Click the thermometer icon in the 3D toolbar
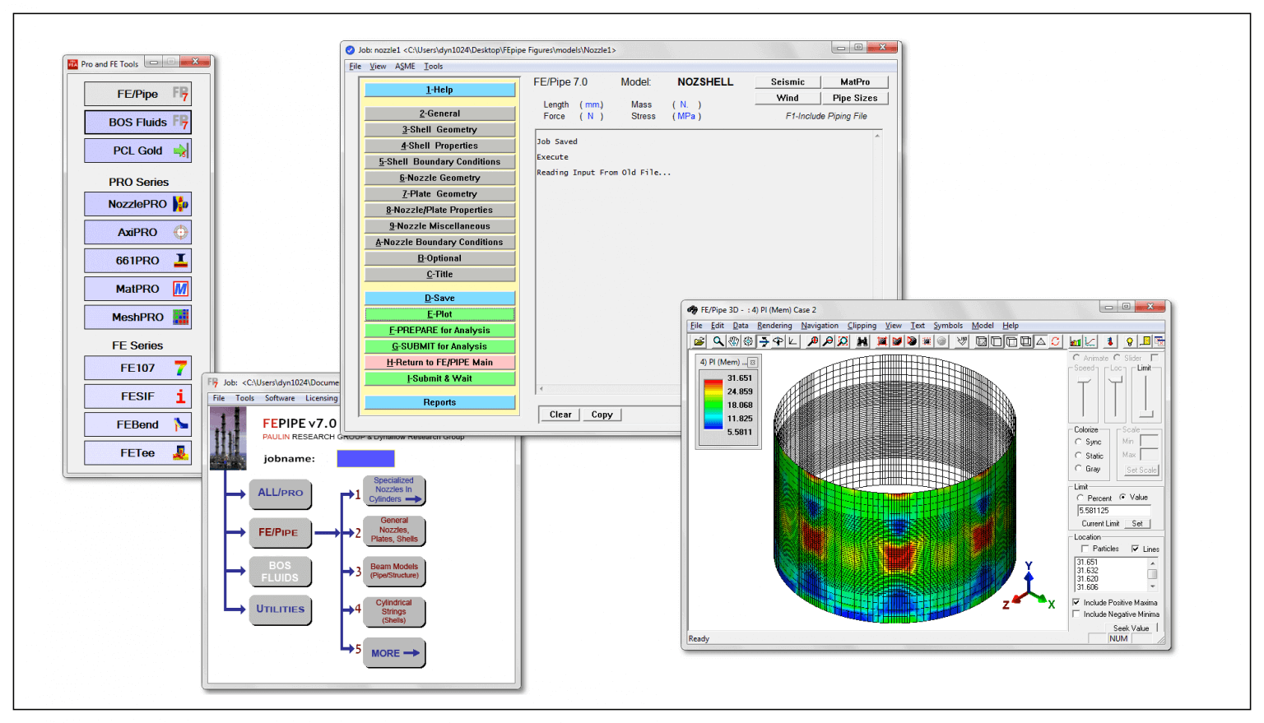 1111,341
